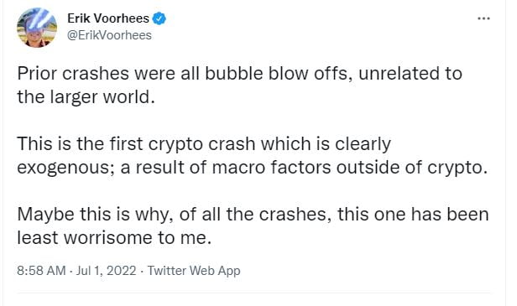
Task: Click the divider line below the timestamp
Action: coord(253,293)
